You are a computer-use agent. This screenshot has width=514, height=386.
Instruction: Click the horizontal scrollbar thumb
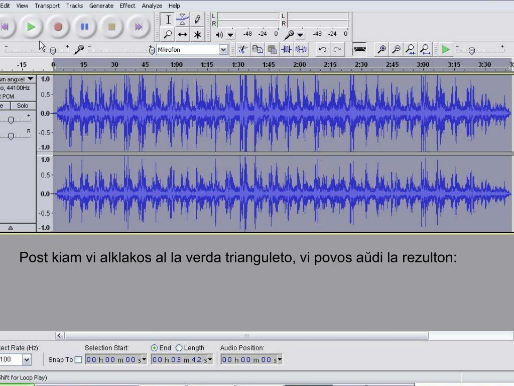[x=246, y=335]
